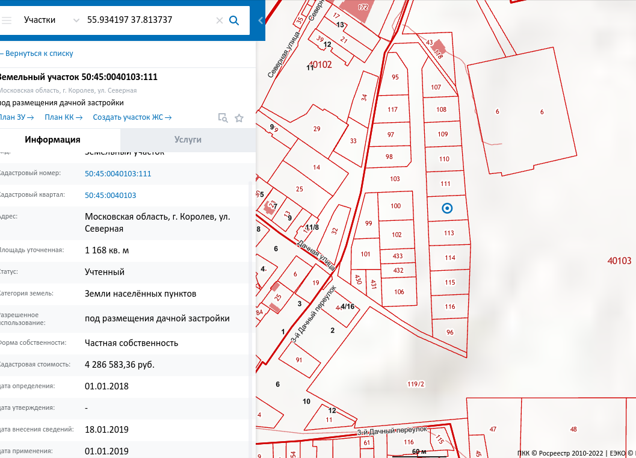Select parcel 119/2 on the map
Image resolution: width=636 pixels, height=458 pixels.
click(x=415, y=384)
